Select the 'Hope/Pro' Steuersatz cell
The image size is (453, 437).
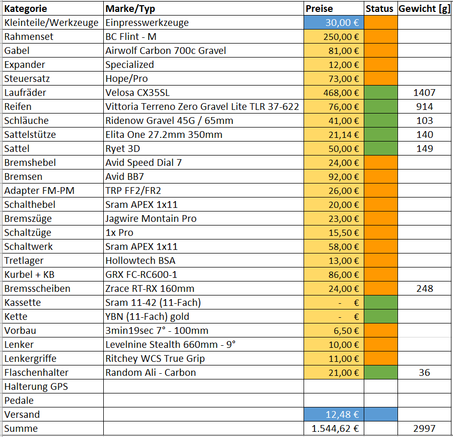pos(203,78)
